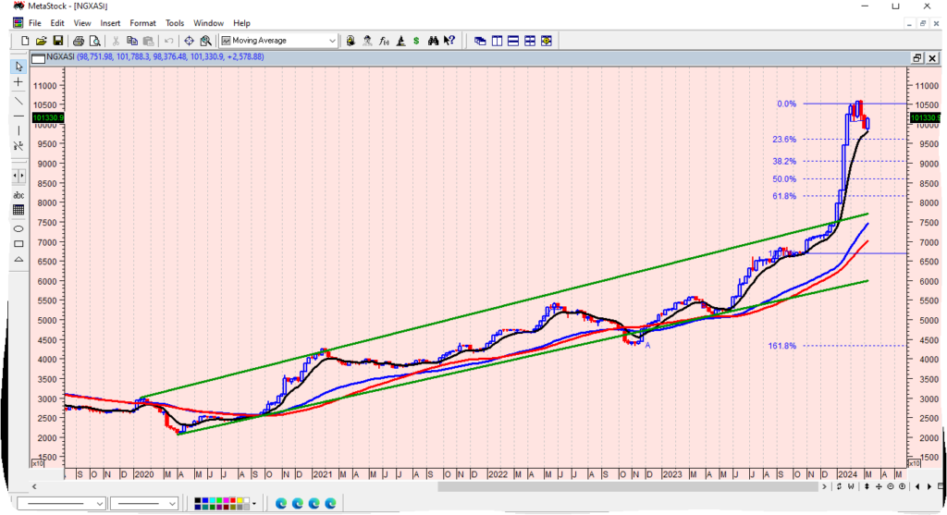Select the ellipse drawing tool

(x=18, y=227)
